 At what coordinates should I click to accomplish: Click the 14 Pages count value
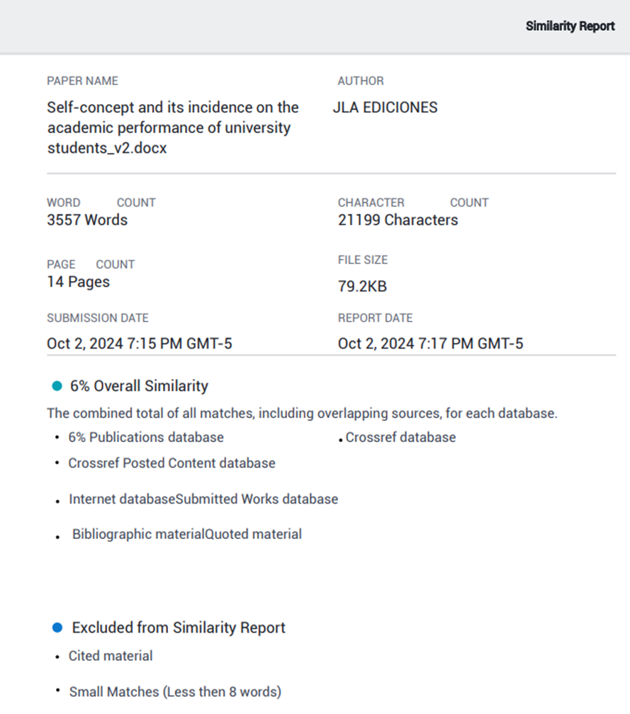pos(78,282)
